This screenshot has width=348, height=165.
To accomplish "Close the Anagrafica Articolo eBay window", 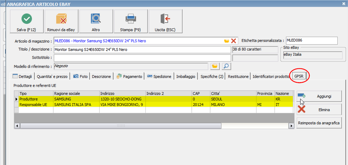I will (344, 3).
